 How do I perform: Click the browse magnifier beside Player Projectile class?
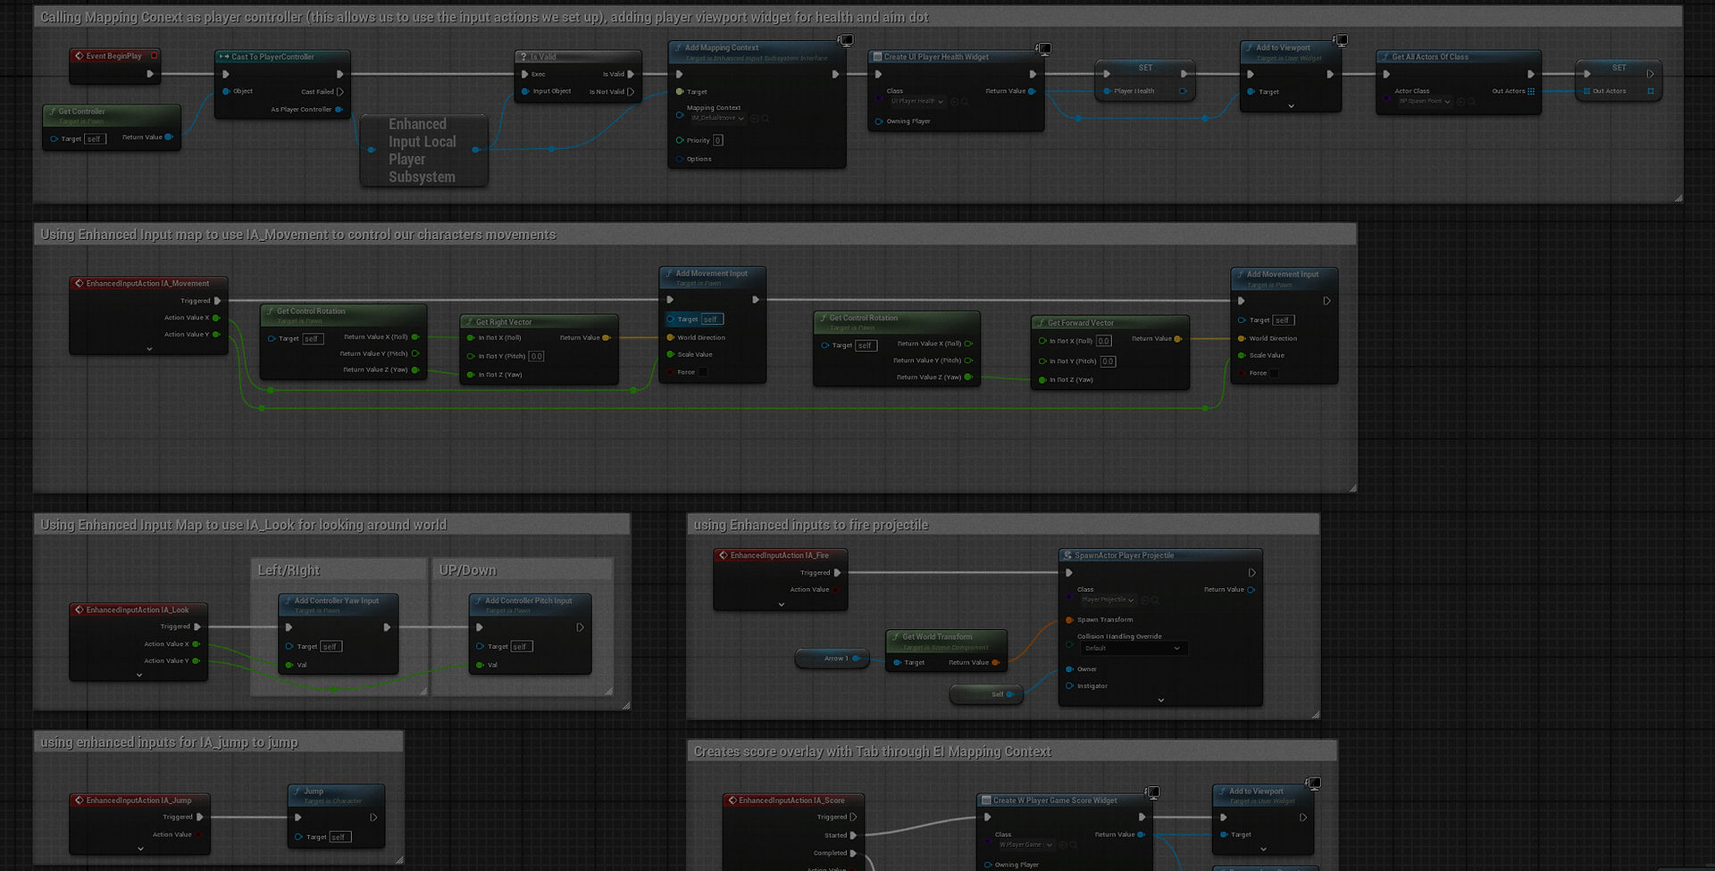tap(1155, 600)
